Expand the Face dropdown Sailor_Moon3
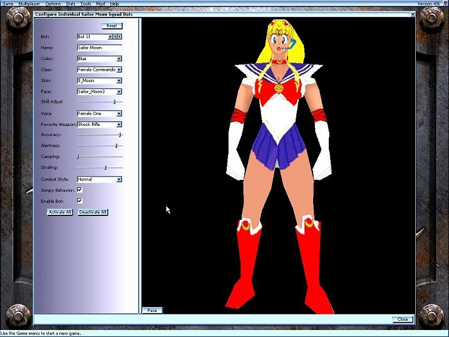The width and height of the screenshot is (449, 337). [119, 91]
